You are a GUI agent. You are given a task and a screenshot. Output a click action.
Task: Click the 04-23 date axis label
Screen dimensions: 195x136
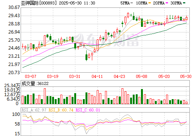coord(119,76)
